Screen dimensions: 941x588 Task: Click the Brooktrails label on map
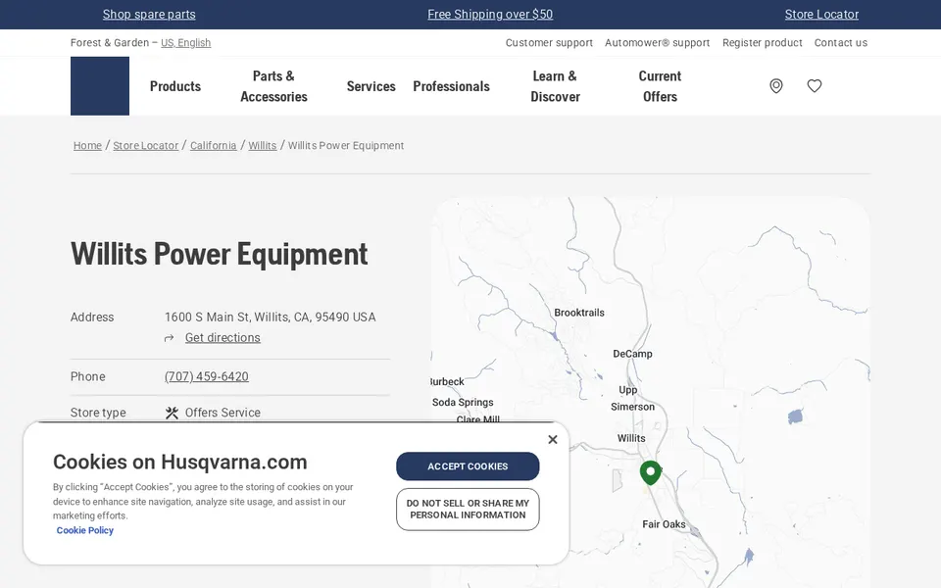pos(579,313)
